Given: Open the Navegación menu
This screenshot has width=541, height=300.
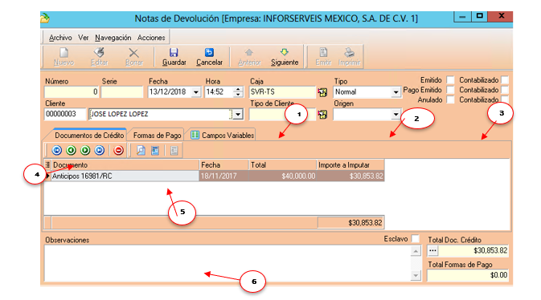Looking at the screenshot, I should [x=113, y=38].
